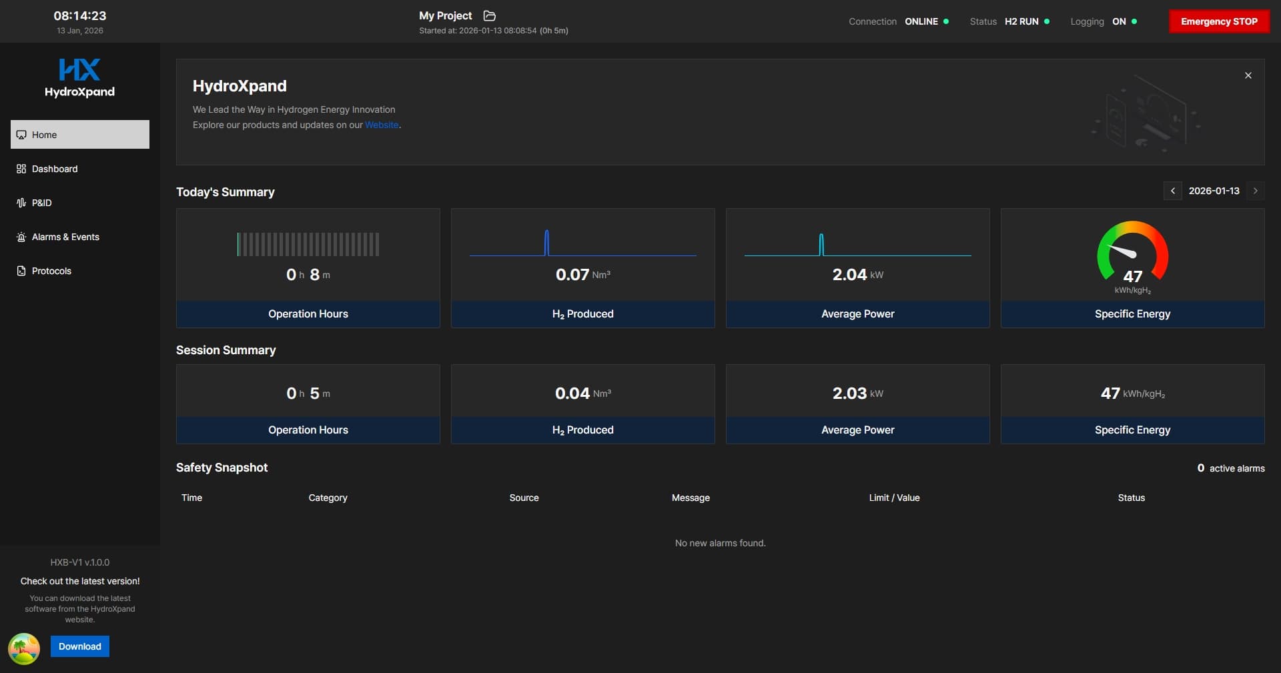Click the H₂ Produced chart in Today's Summary
The height and width of the screenshot is (673, 1281).
coord(582,244)
